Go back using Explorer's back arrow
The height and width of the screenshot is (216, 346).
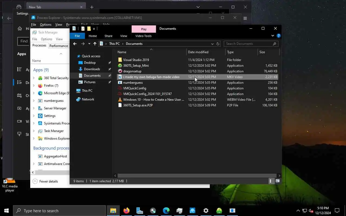[x=75, y=44]
